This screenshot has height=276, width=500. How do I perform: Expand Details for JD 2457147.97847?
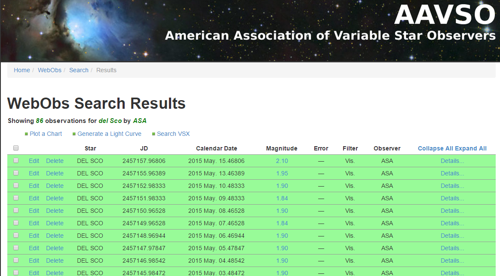point(452,248)
